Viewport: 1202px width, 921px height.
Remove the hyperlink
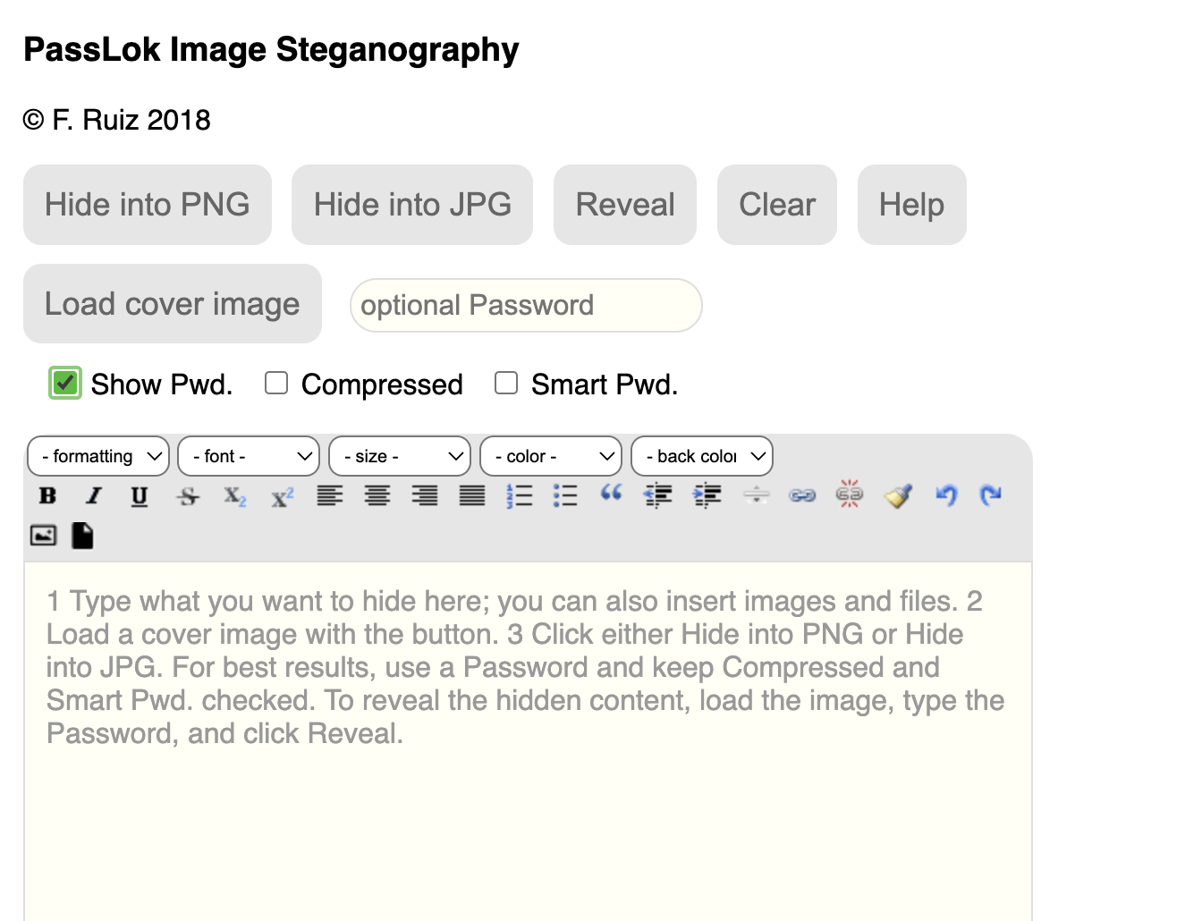(850, 494)
